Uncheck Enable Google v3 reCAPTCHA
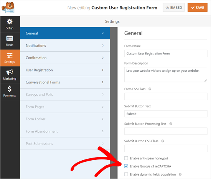This screenshot has height=179, width=211. click(x=126, y=166)
